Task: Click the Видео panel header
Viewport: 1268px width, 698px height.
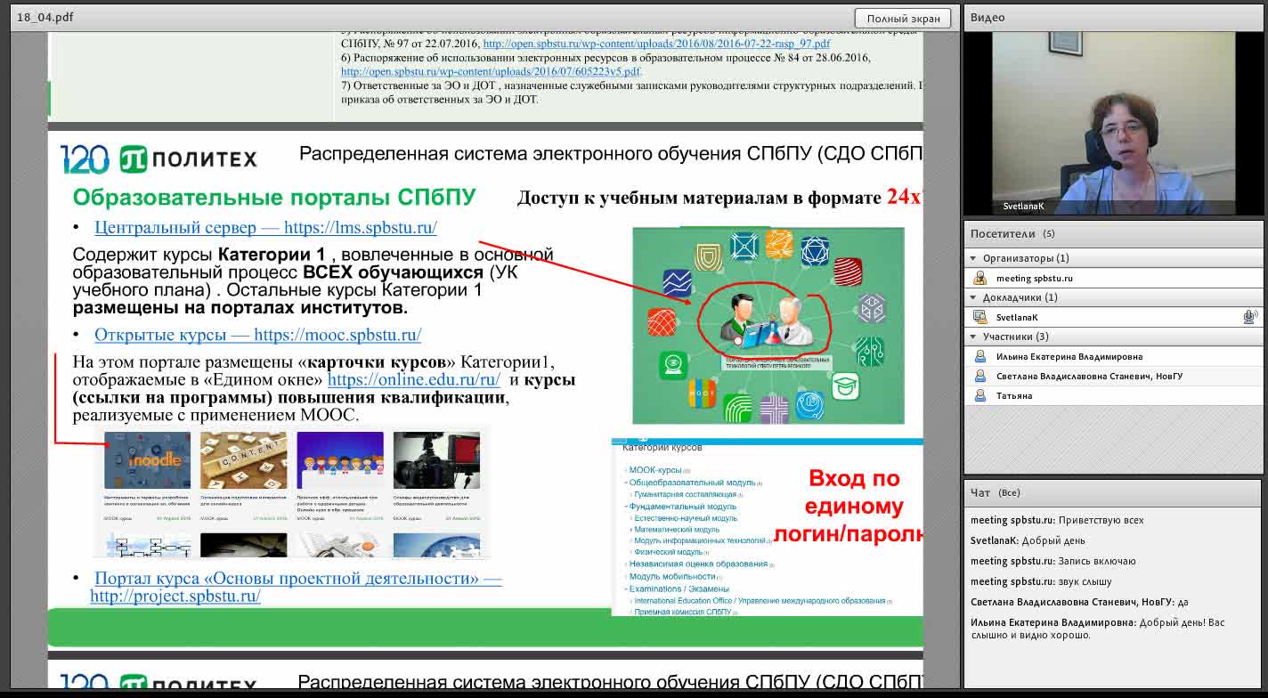Action: (x=1113, y=17)
